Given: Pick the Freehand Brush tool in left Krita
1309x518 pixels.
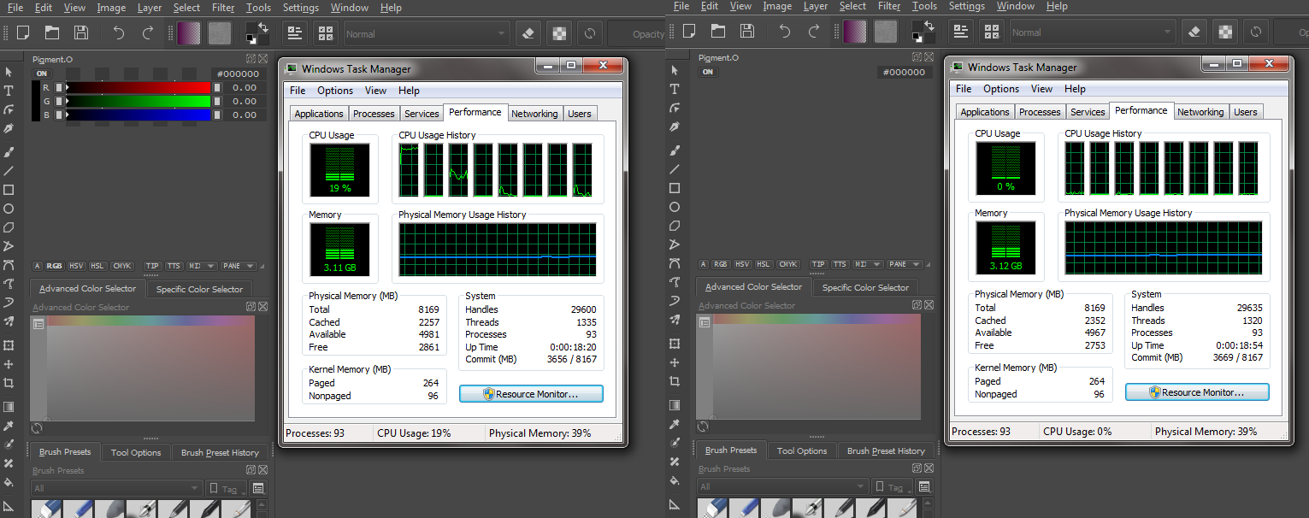Looking at the screenshot, I should point(9,151).
